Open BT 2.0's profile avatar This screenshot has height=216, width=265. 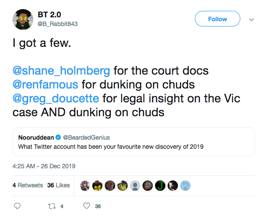tap(23, 20)
